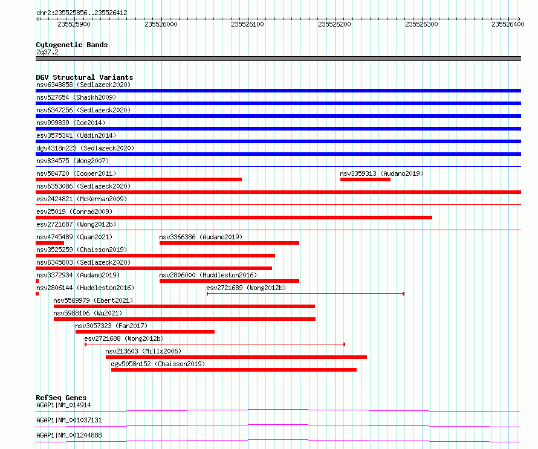
Task: Click the dgv4318n223 (Sedlazeck2020) label
Action: [85, 148]
